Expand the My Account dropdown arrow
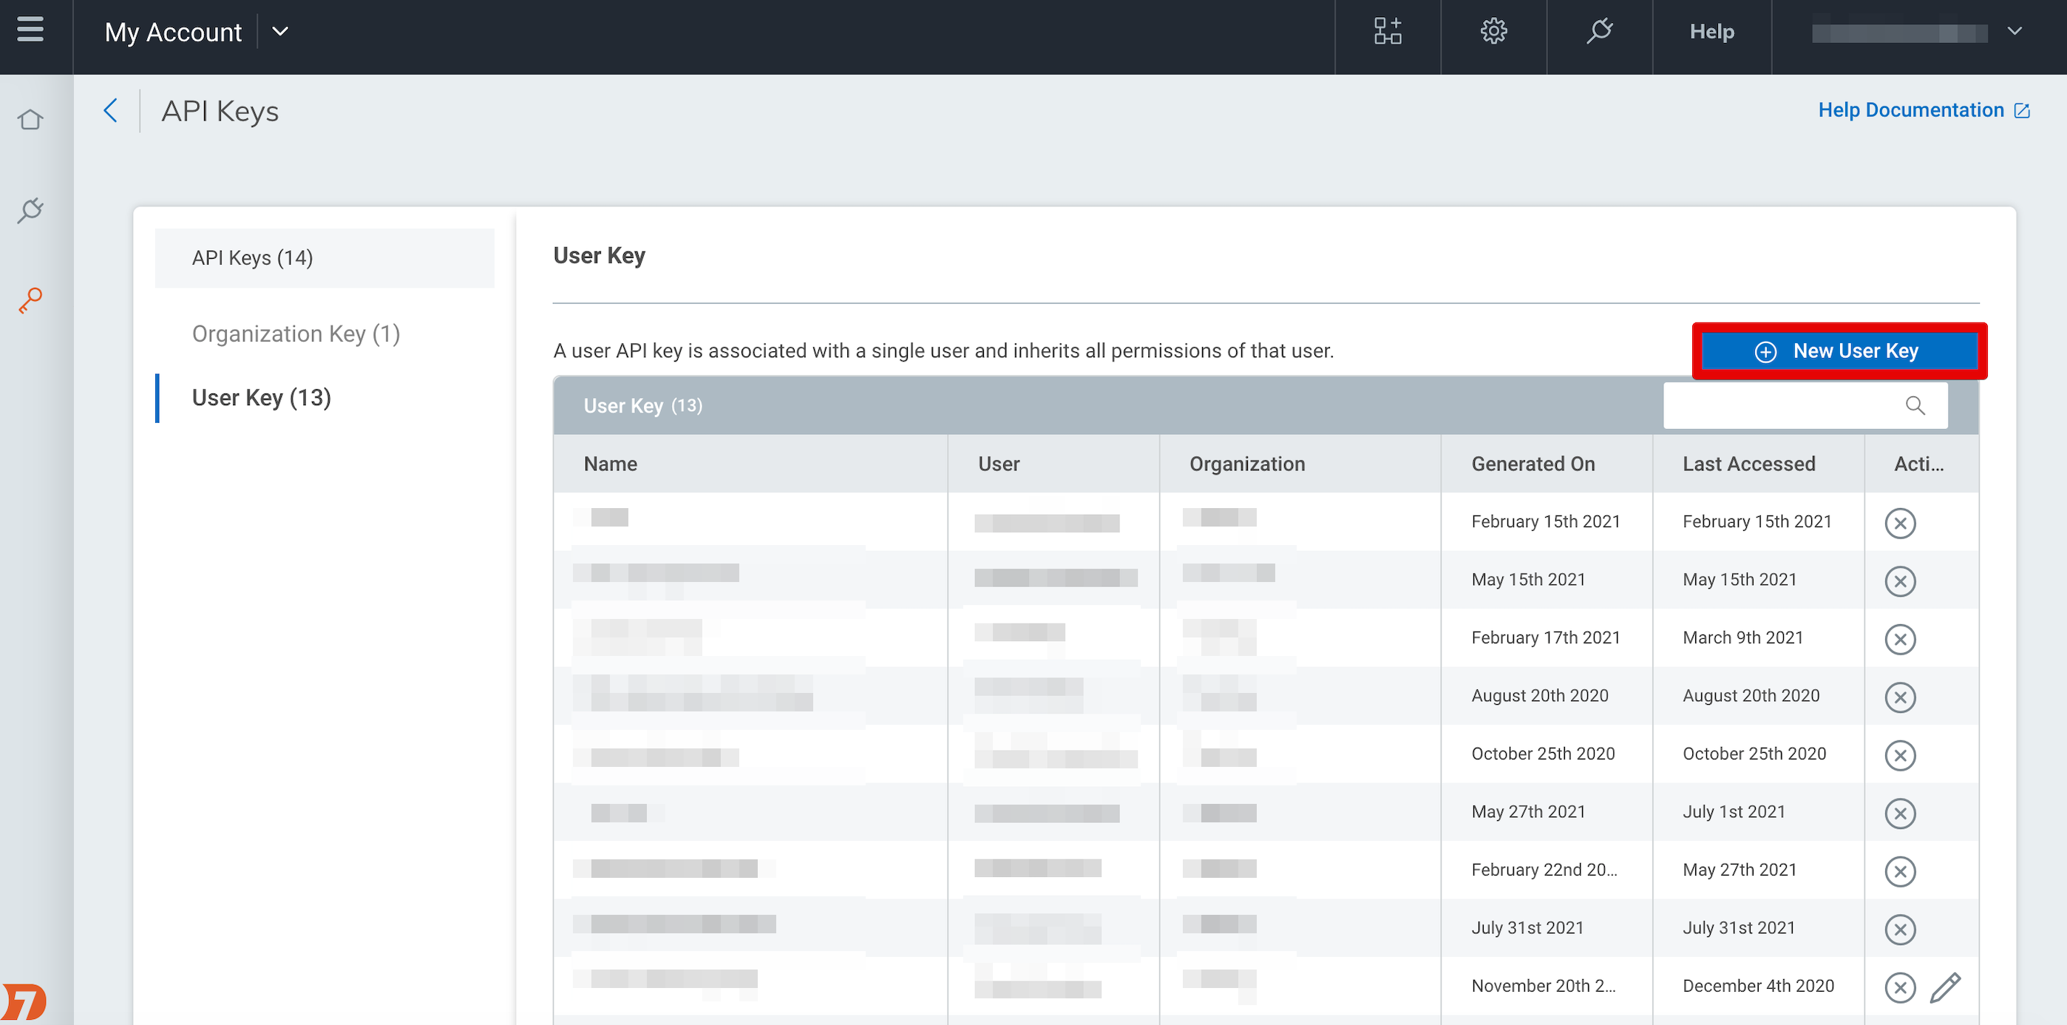This screenshot has width=2067, height=1025. 280,31
